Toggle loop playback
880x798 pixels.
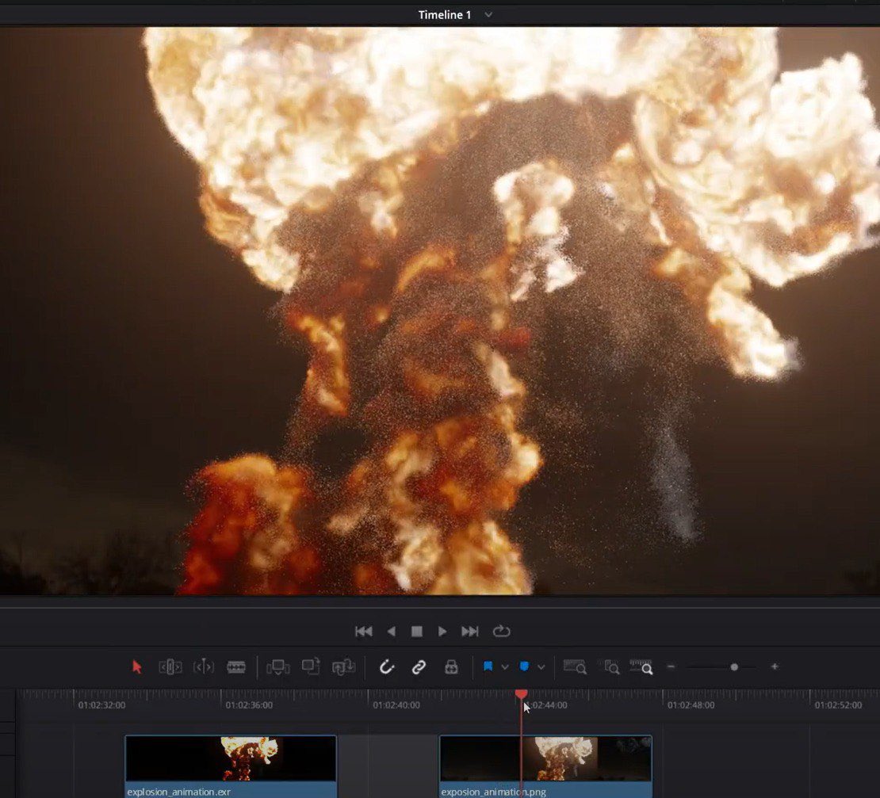[x=501, y=632]
